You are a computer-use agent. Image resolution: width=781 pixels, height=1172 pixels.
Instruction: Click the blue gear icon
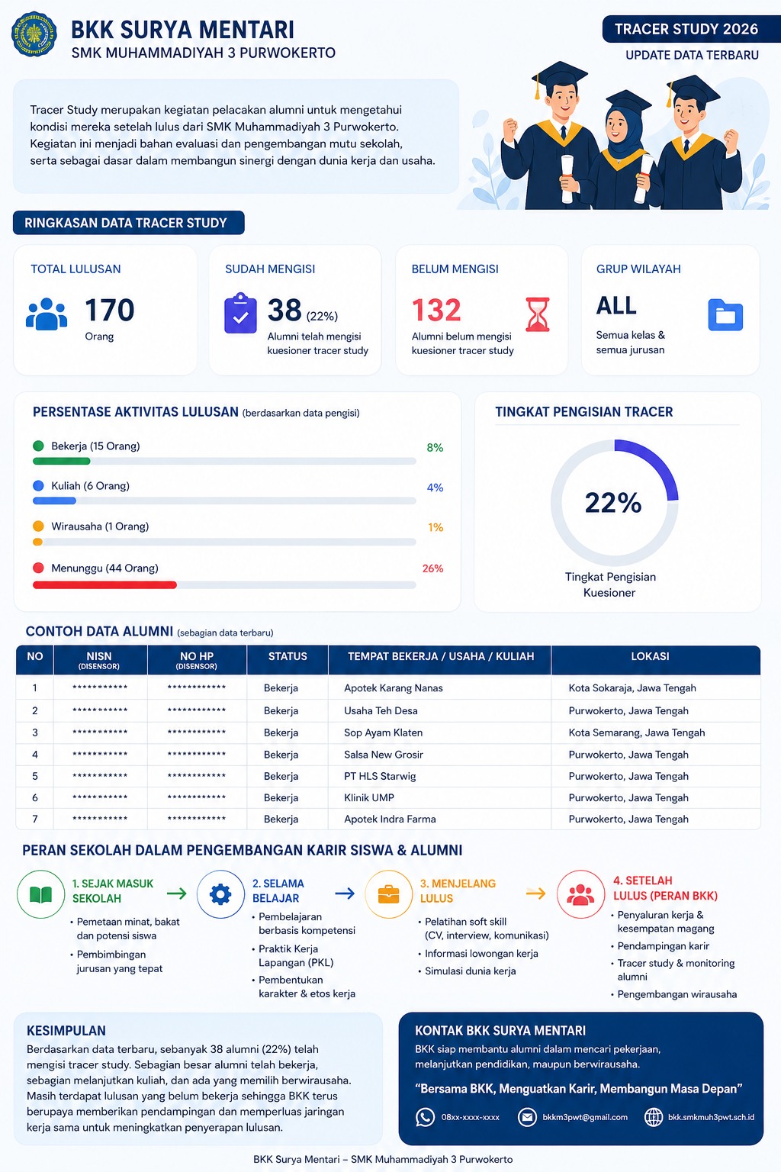point(220,894)
